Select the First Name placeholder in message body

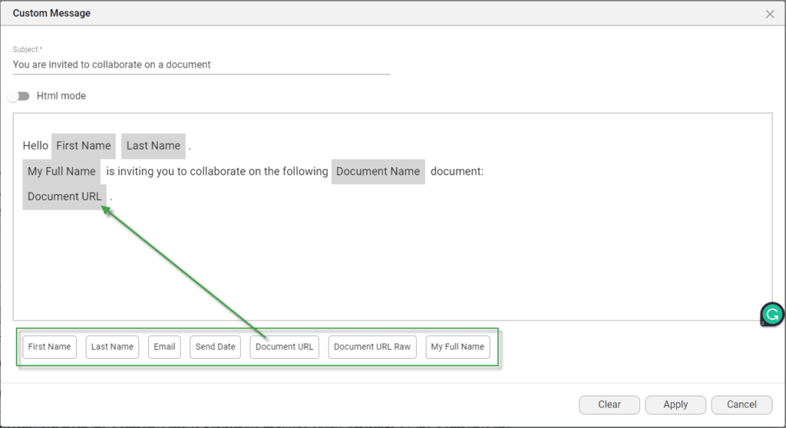point(84,146)
